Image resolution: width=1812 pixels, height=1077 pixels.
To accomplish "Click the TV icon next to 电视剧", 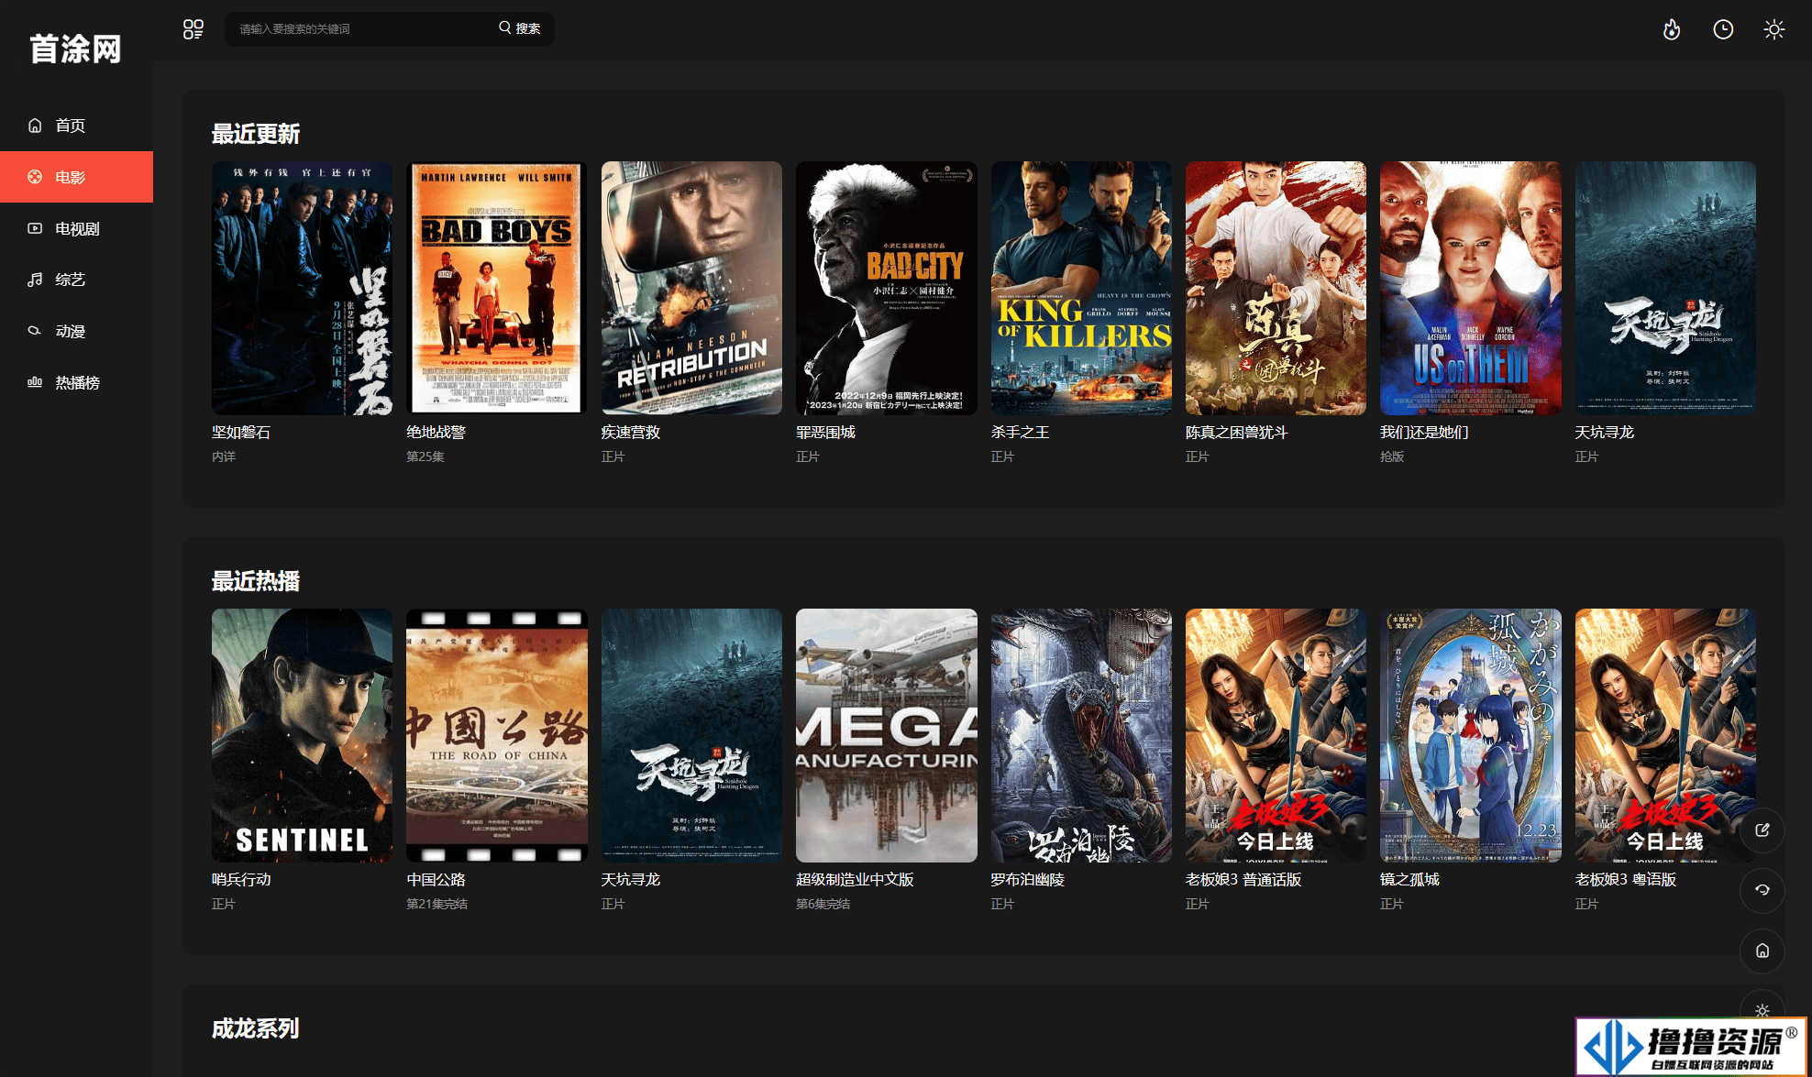I will tap(35, 228).
